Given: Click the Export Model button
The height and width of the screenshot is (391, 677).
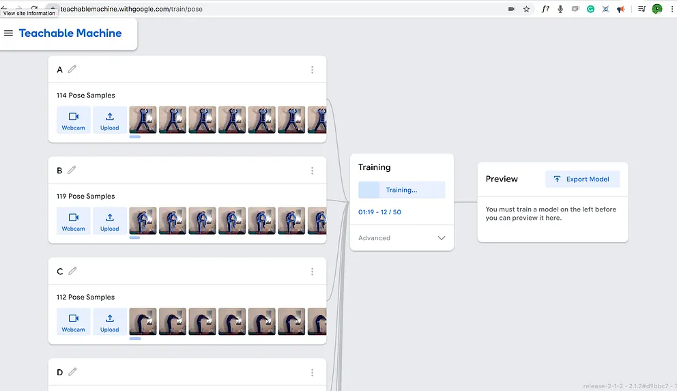Looking at the screenshot, I should [x=582, y=179].
